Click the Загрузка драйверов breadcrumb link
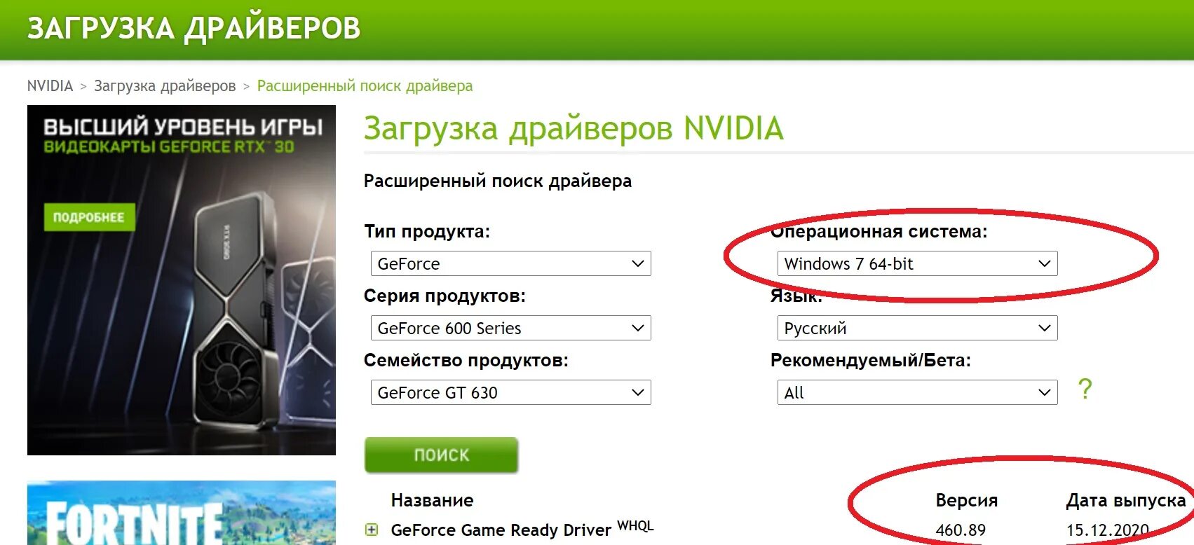The height and width of the screenshot is (545, 1194). coord(165,85)
